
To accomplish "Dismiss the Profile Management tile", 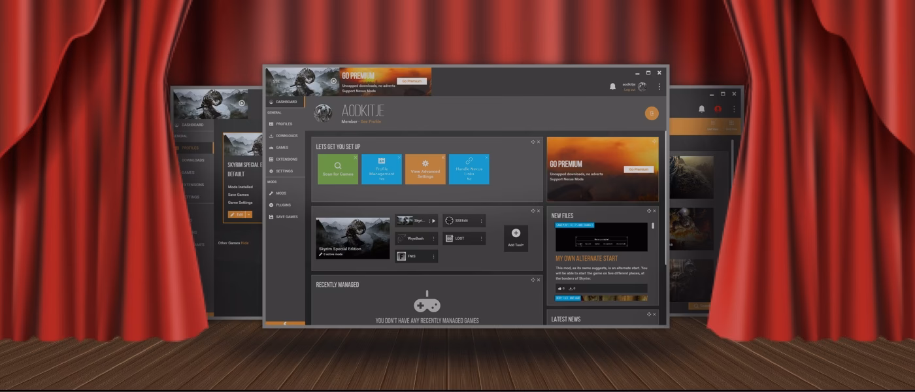I will click(399, 157).
